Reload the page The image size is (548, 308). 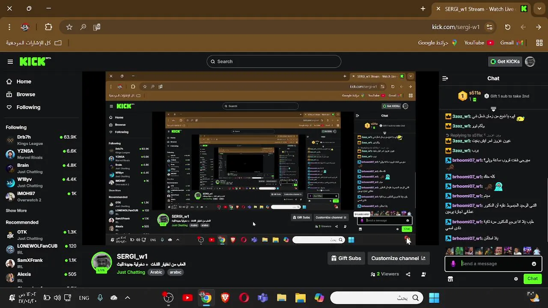tap(508, 27)
